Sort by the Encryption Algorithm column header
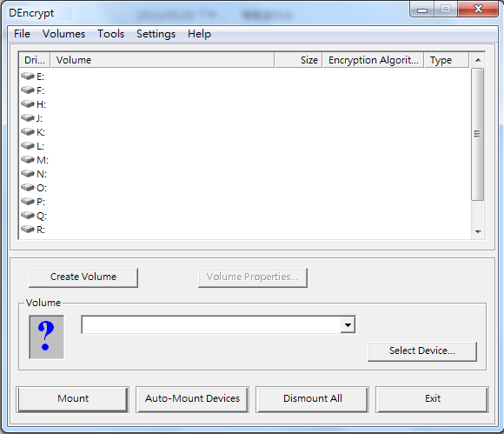Image resolution: width=504 pixels, height=434 pixels. (373, 60)
